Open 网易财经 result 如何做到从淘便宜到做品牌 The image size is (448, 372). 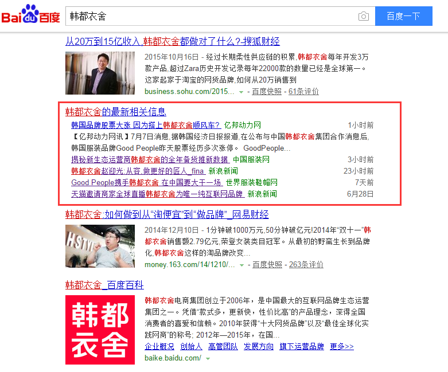point(167,214)
